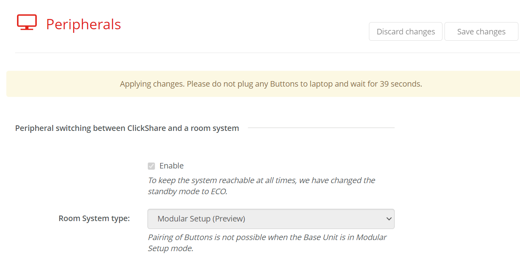The height and width of the screenshot is (263, 520).
Task: Expand the Modular Setup (Preview) selector
Action: coord(271,219)
